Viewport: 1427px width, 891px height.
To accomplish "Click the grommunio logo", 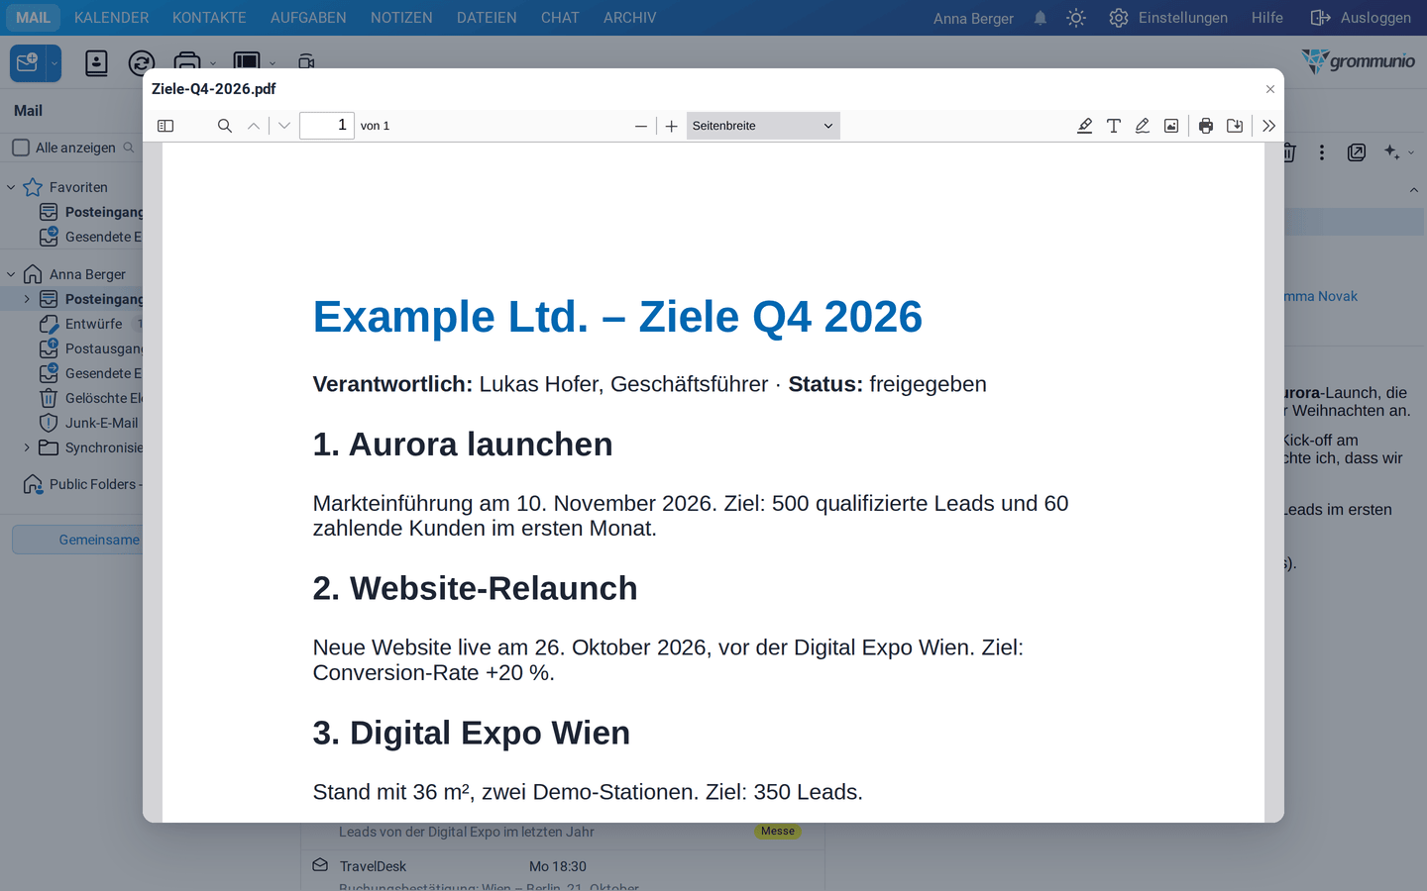I will 1358,61.
